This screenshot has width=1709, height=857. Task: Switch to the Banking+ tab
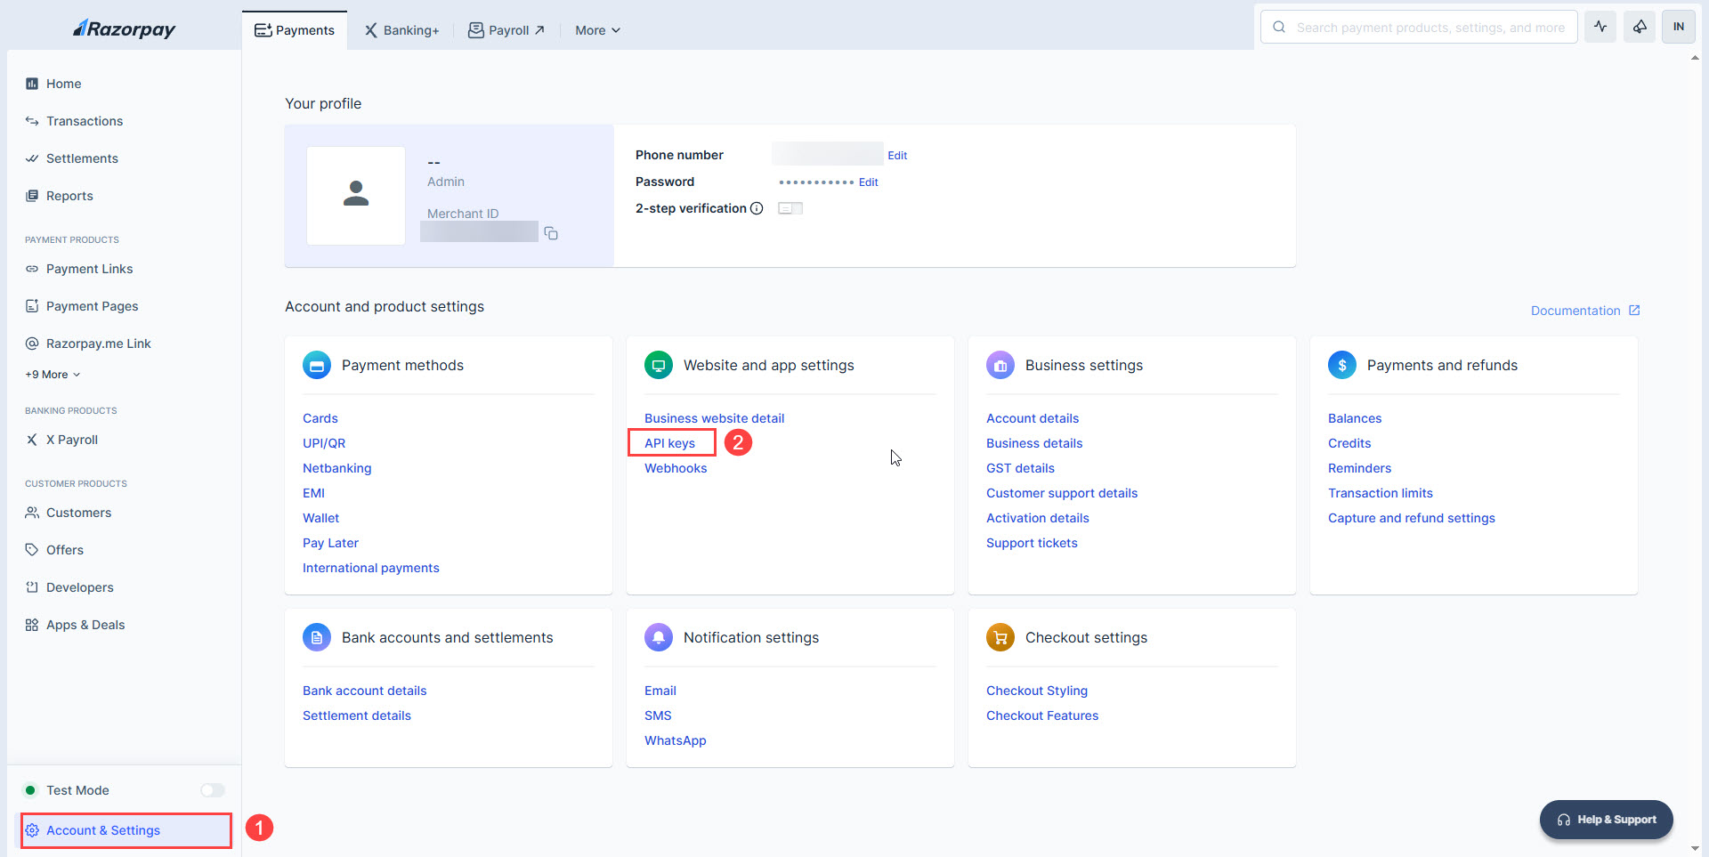coord(401,30)
